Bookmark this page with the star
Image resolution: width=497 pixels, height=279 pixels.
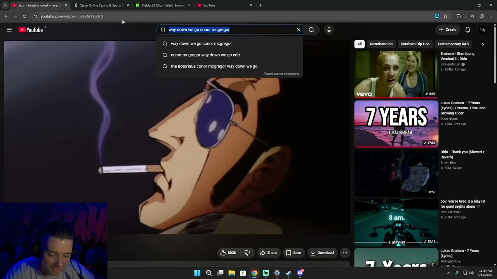(x=445, y=16)
